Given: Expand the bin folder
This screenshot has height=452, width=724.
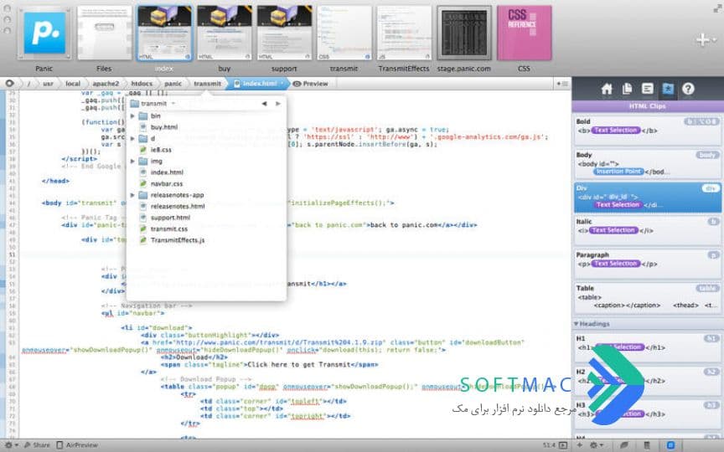Looking at the screenshot, I should coord(132,116).
